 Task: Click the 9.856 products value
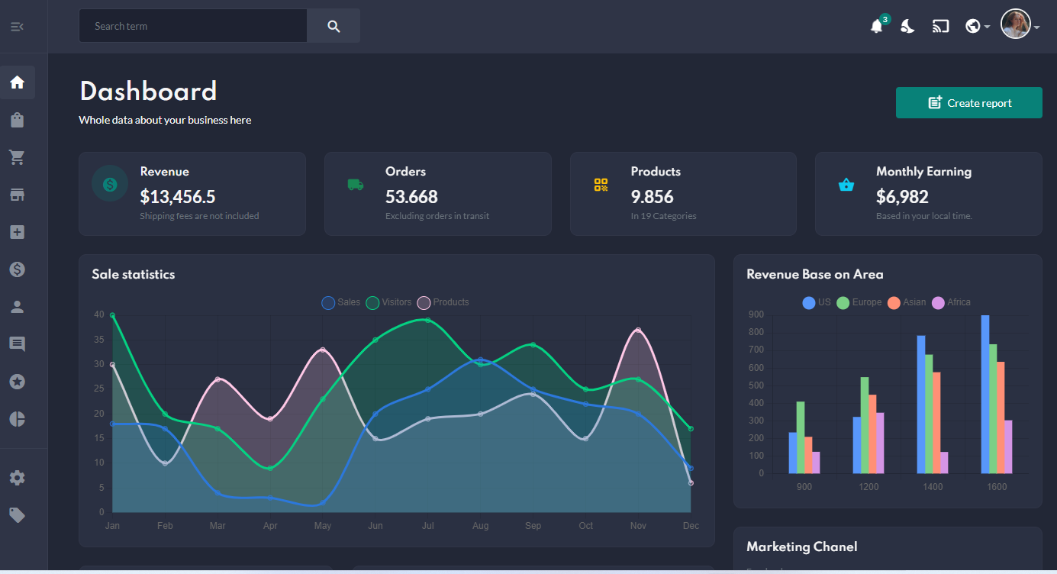pos(653,197)
